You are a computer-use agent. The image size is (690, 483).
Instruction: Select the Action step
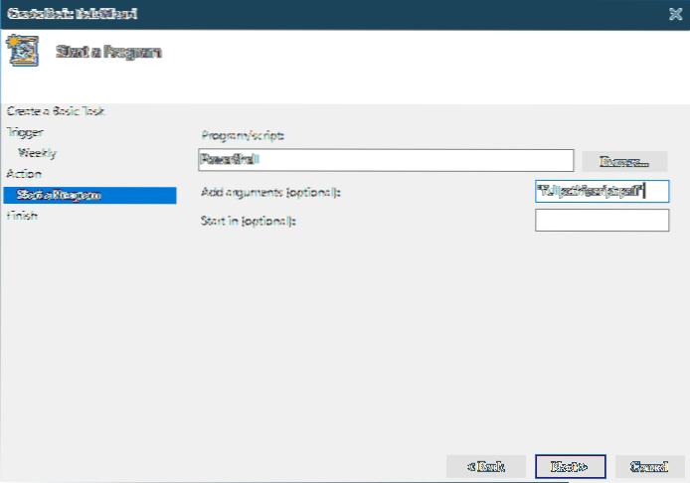tap(24, 174)
